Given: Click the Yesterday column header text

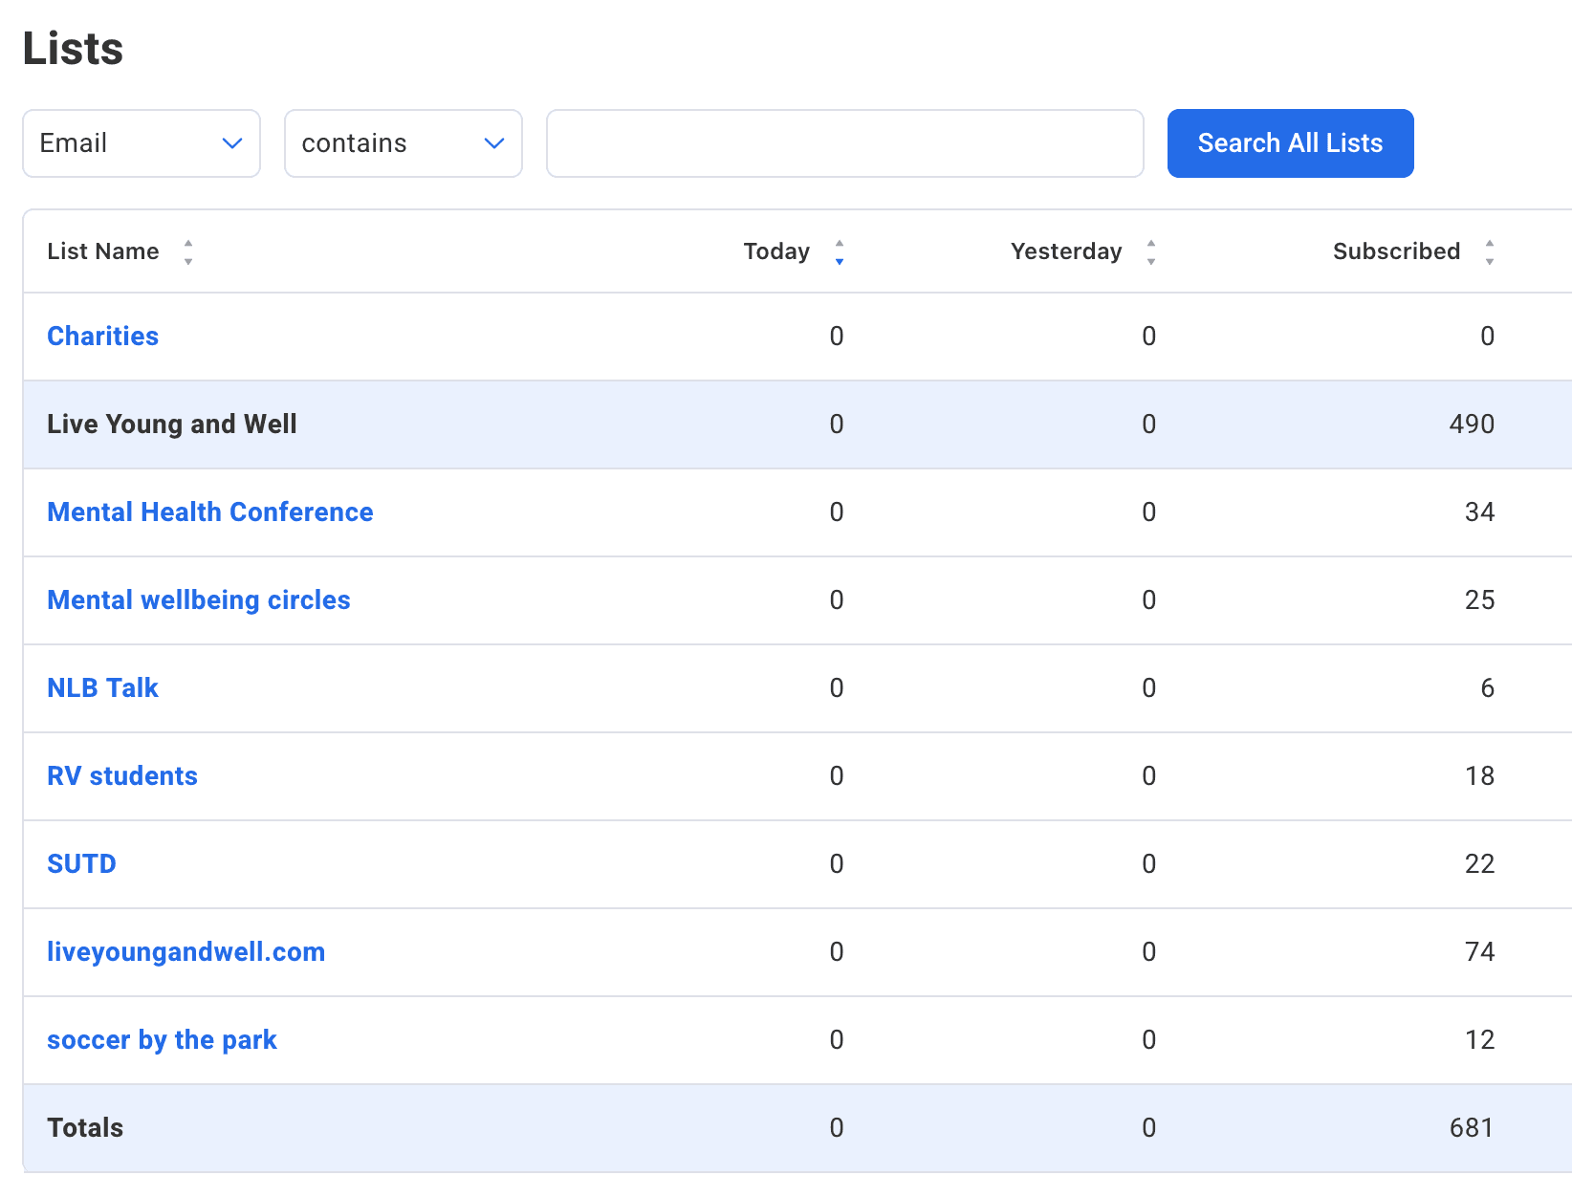Looking at the screenshot, I should pyautogui.click(x=1066, y=251).
